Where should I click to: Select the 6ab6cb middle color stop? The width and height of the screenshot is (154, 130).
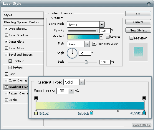[x=92, y=113]
